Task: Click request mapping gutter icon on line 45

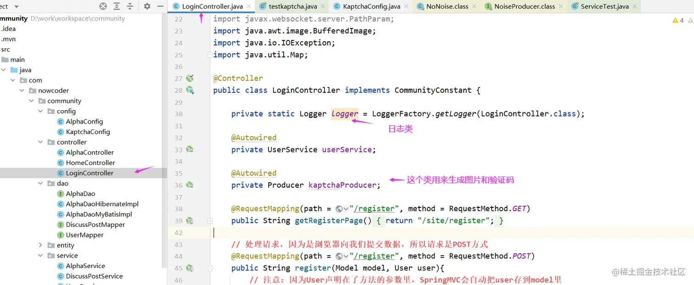Action: [190, 268]
